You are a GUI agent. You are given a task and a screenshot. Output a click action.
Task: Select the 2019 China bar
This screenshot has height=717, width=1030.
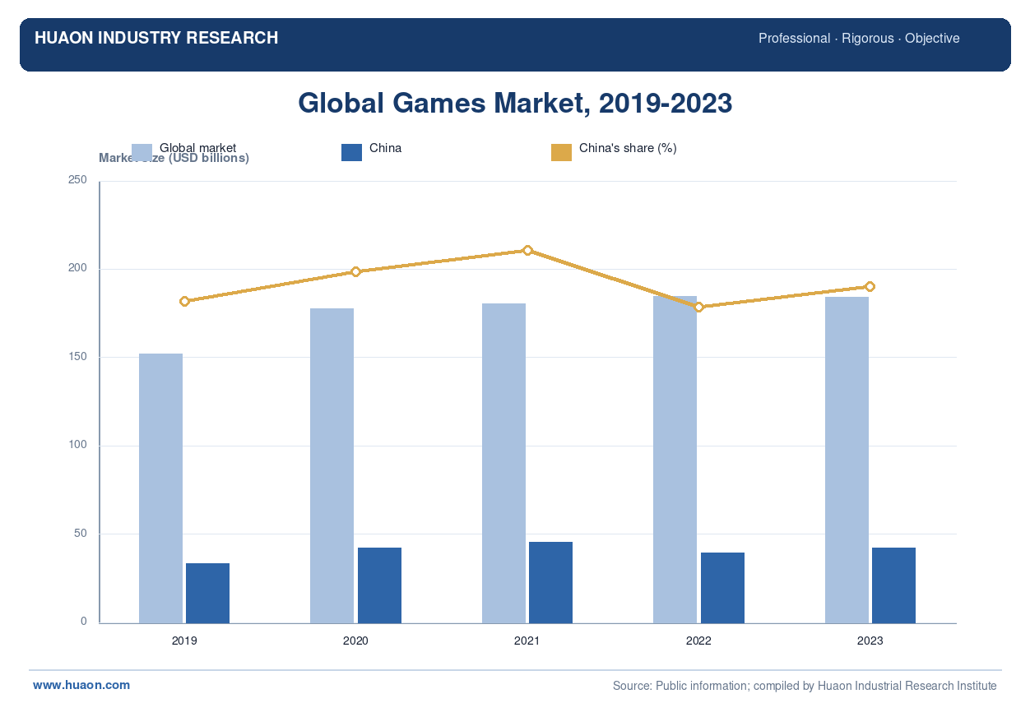coord(207,593)
